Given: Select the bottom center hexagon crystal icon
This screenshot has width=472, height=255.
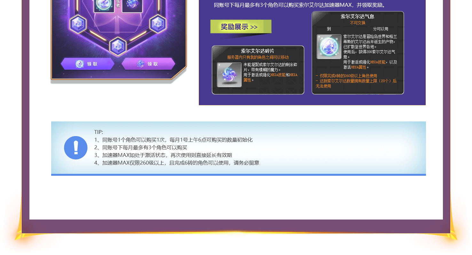Looking at the screenshot, I should click(x=118, y=46).
